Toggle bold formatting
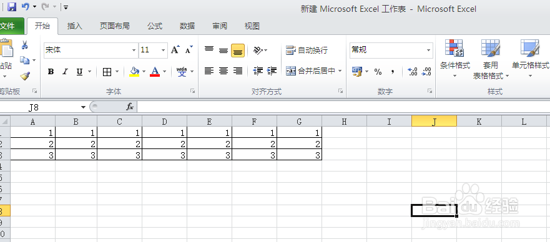The width and height of the screenshot is (550, 242). click(x=51, y=72)
